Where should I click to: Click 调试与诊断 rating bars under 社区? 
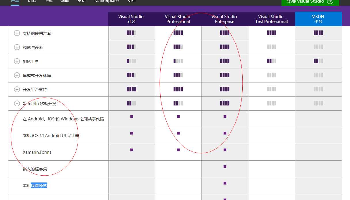pos(132,47)
